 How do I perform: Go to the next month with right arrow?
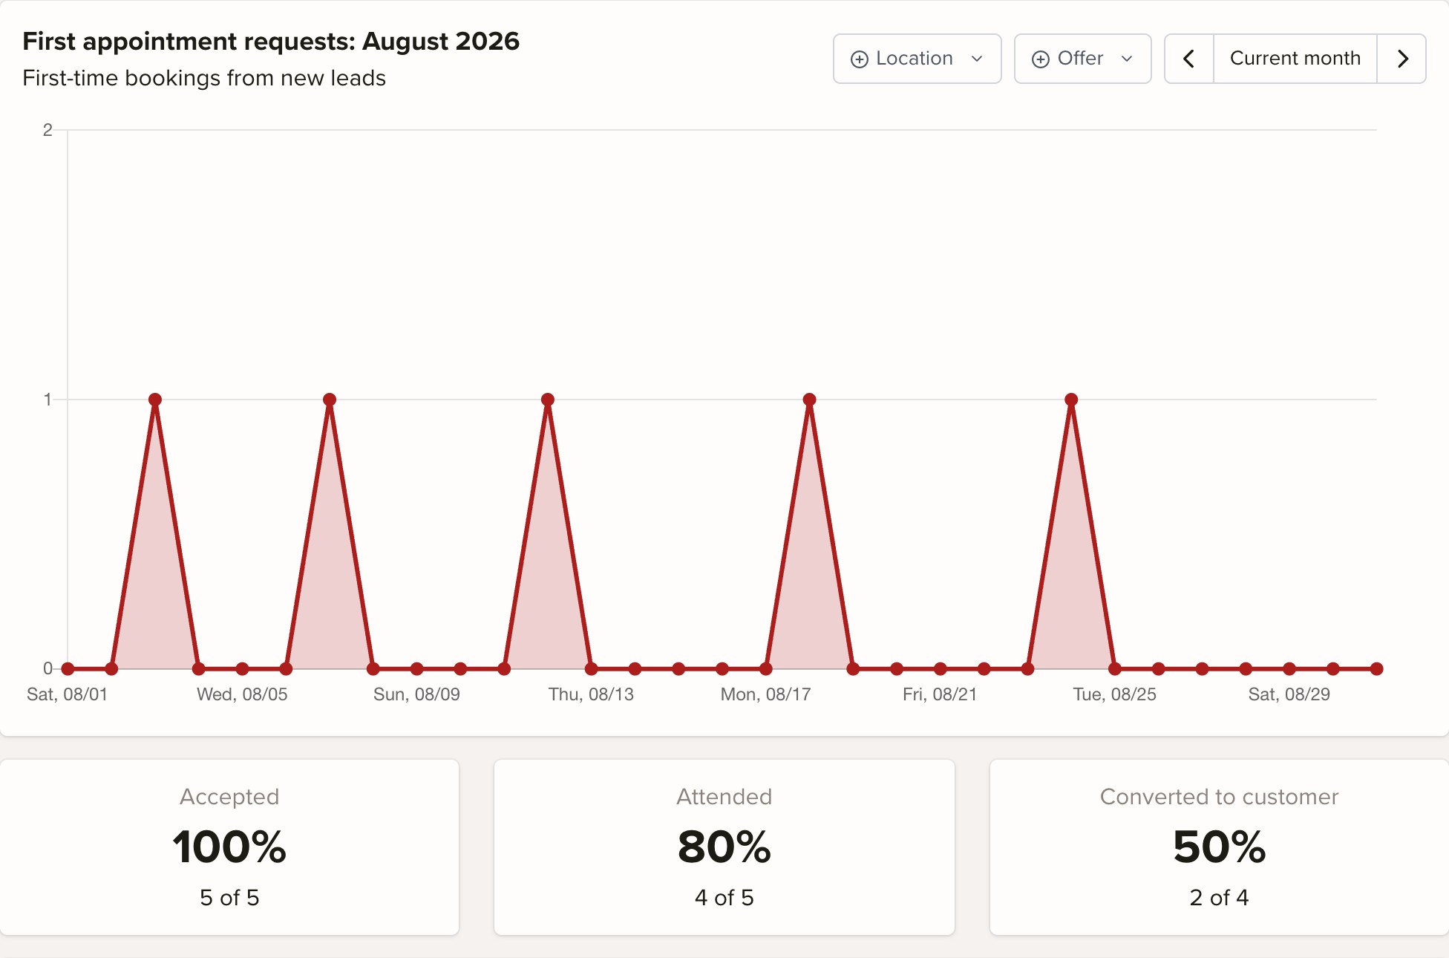(x=1401, y=59)
